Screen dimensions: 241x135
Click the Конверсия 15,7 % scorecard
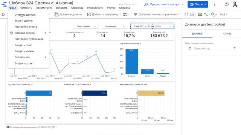129,35
